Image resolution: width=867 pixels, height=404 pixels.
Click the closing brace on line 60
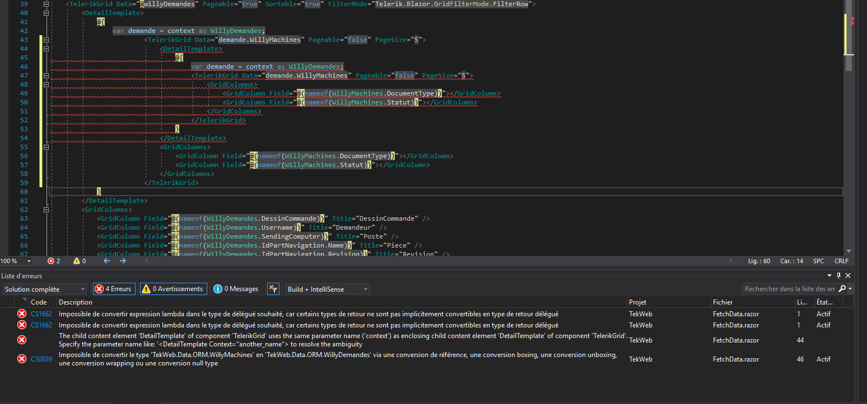pos(99,192)
